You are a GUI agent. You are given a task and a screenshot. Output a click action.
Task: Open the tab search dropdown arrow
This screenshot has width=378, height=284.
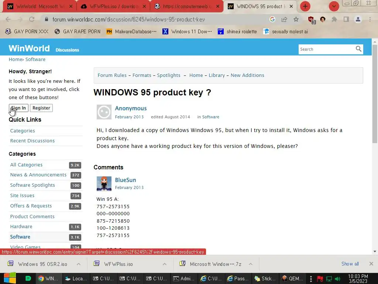click(x=334, y=6)
